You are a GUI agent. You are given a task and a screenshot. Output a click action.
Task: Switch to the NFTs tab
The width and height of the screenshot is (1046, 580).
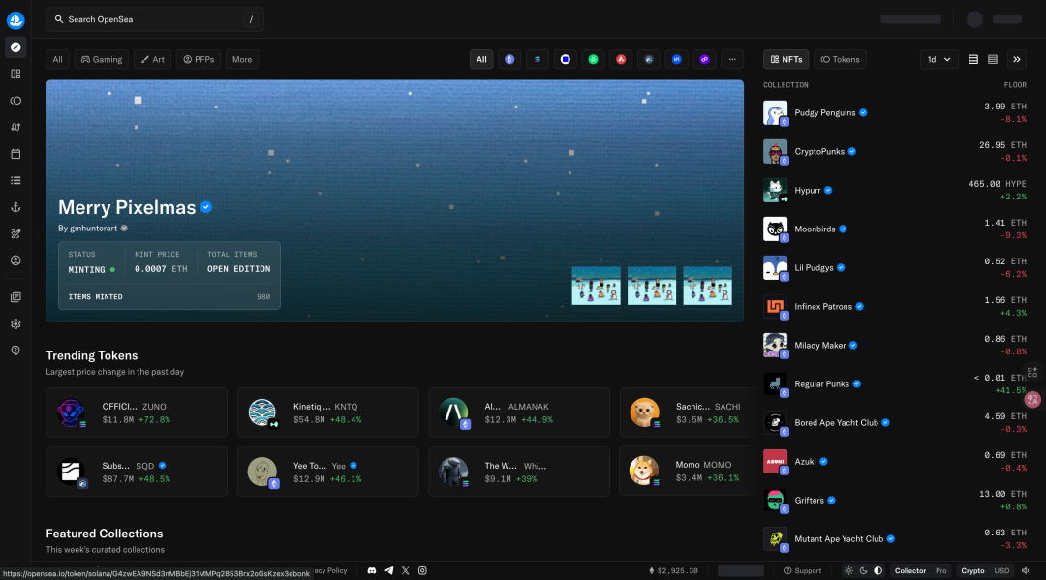point(786,59)
